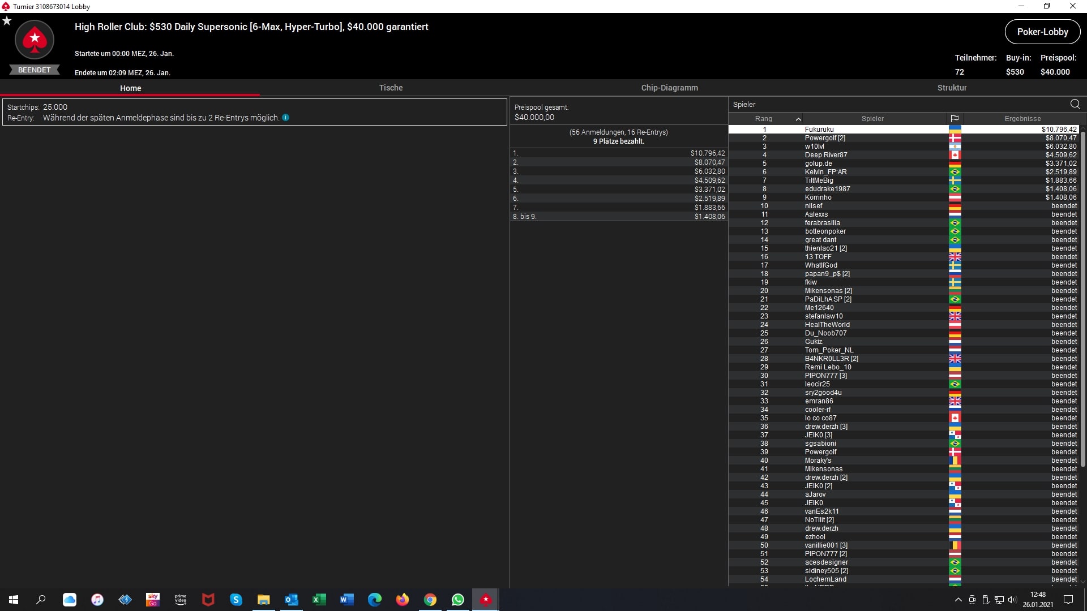Image resolution: width=1087 pixels, height=611 pixels.
Task: Click the country flag column header
Action: click(955, 119)
